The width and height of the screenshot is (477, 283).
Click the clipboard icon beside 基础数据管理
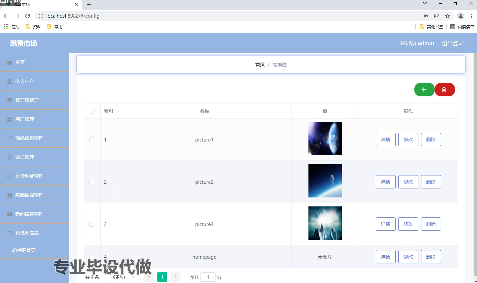point(10,195)
